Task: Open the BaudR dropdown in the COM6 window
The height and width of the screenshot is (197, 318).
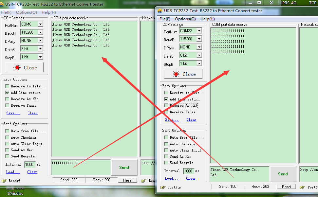Action: (x=40, y=32)
